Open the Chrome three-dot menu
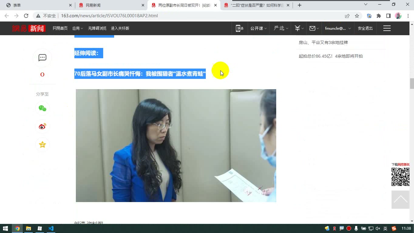Image resolution: width=414 pixels, height=233 pixels. click(x=408, y=16)
